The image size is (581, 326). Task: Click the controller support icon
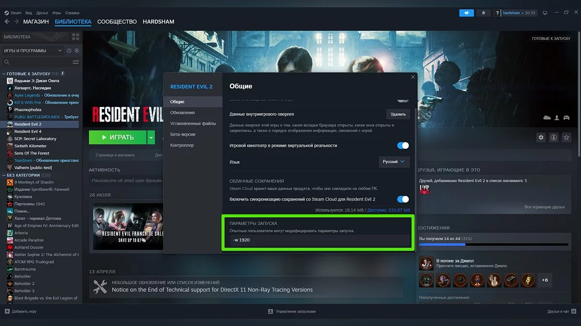[566, 117]
